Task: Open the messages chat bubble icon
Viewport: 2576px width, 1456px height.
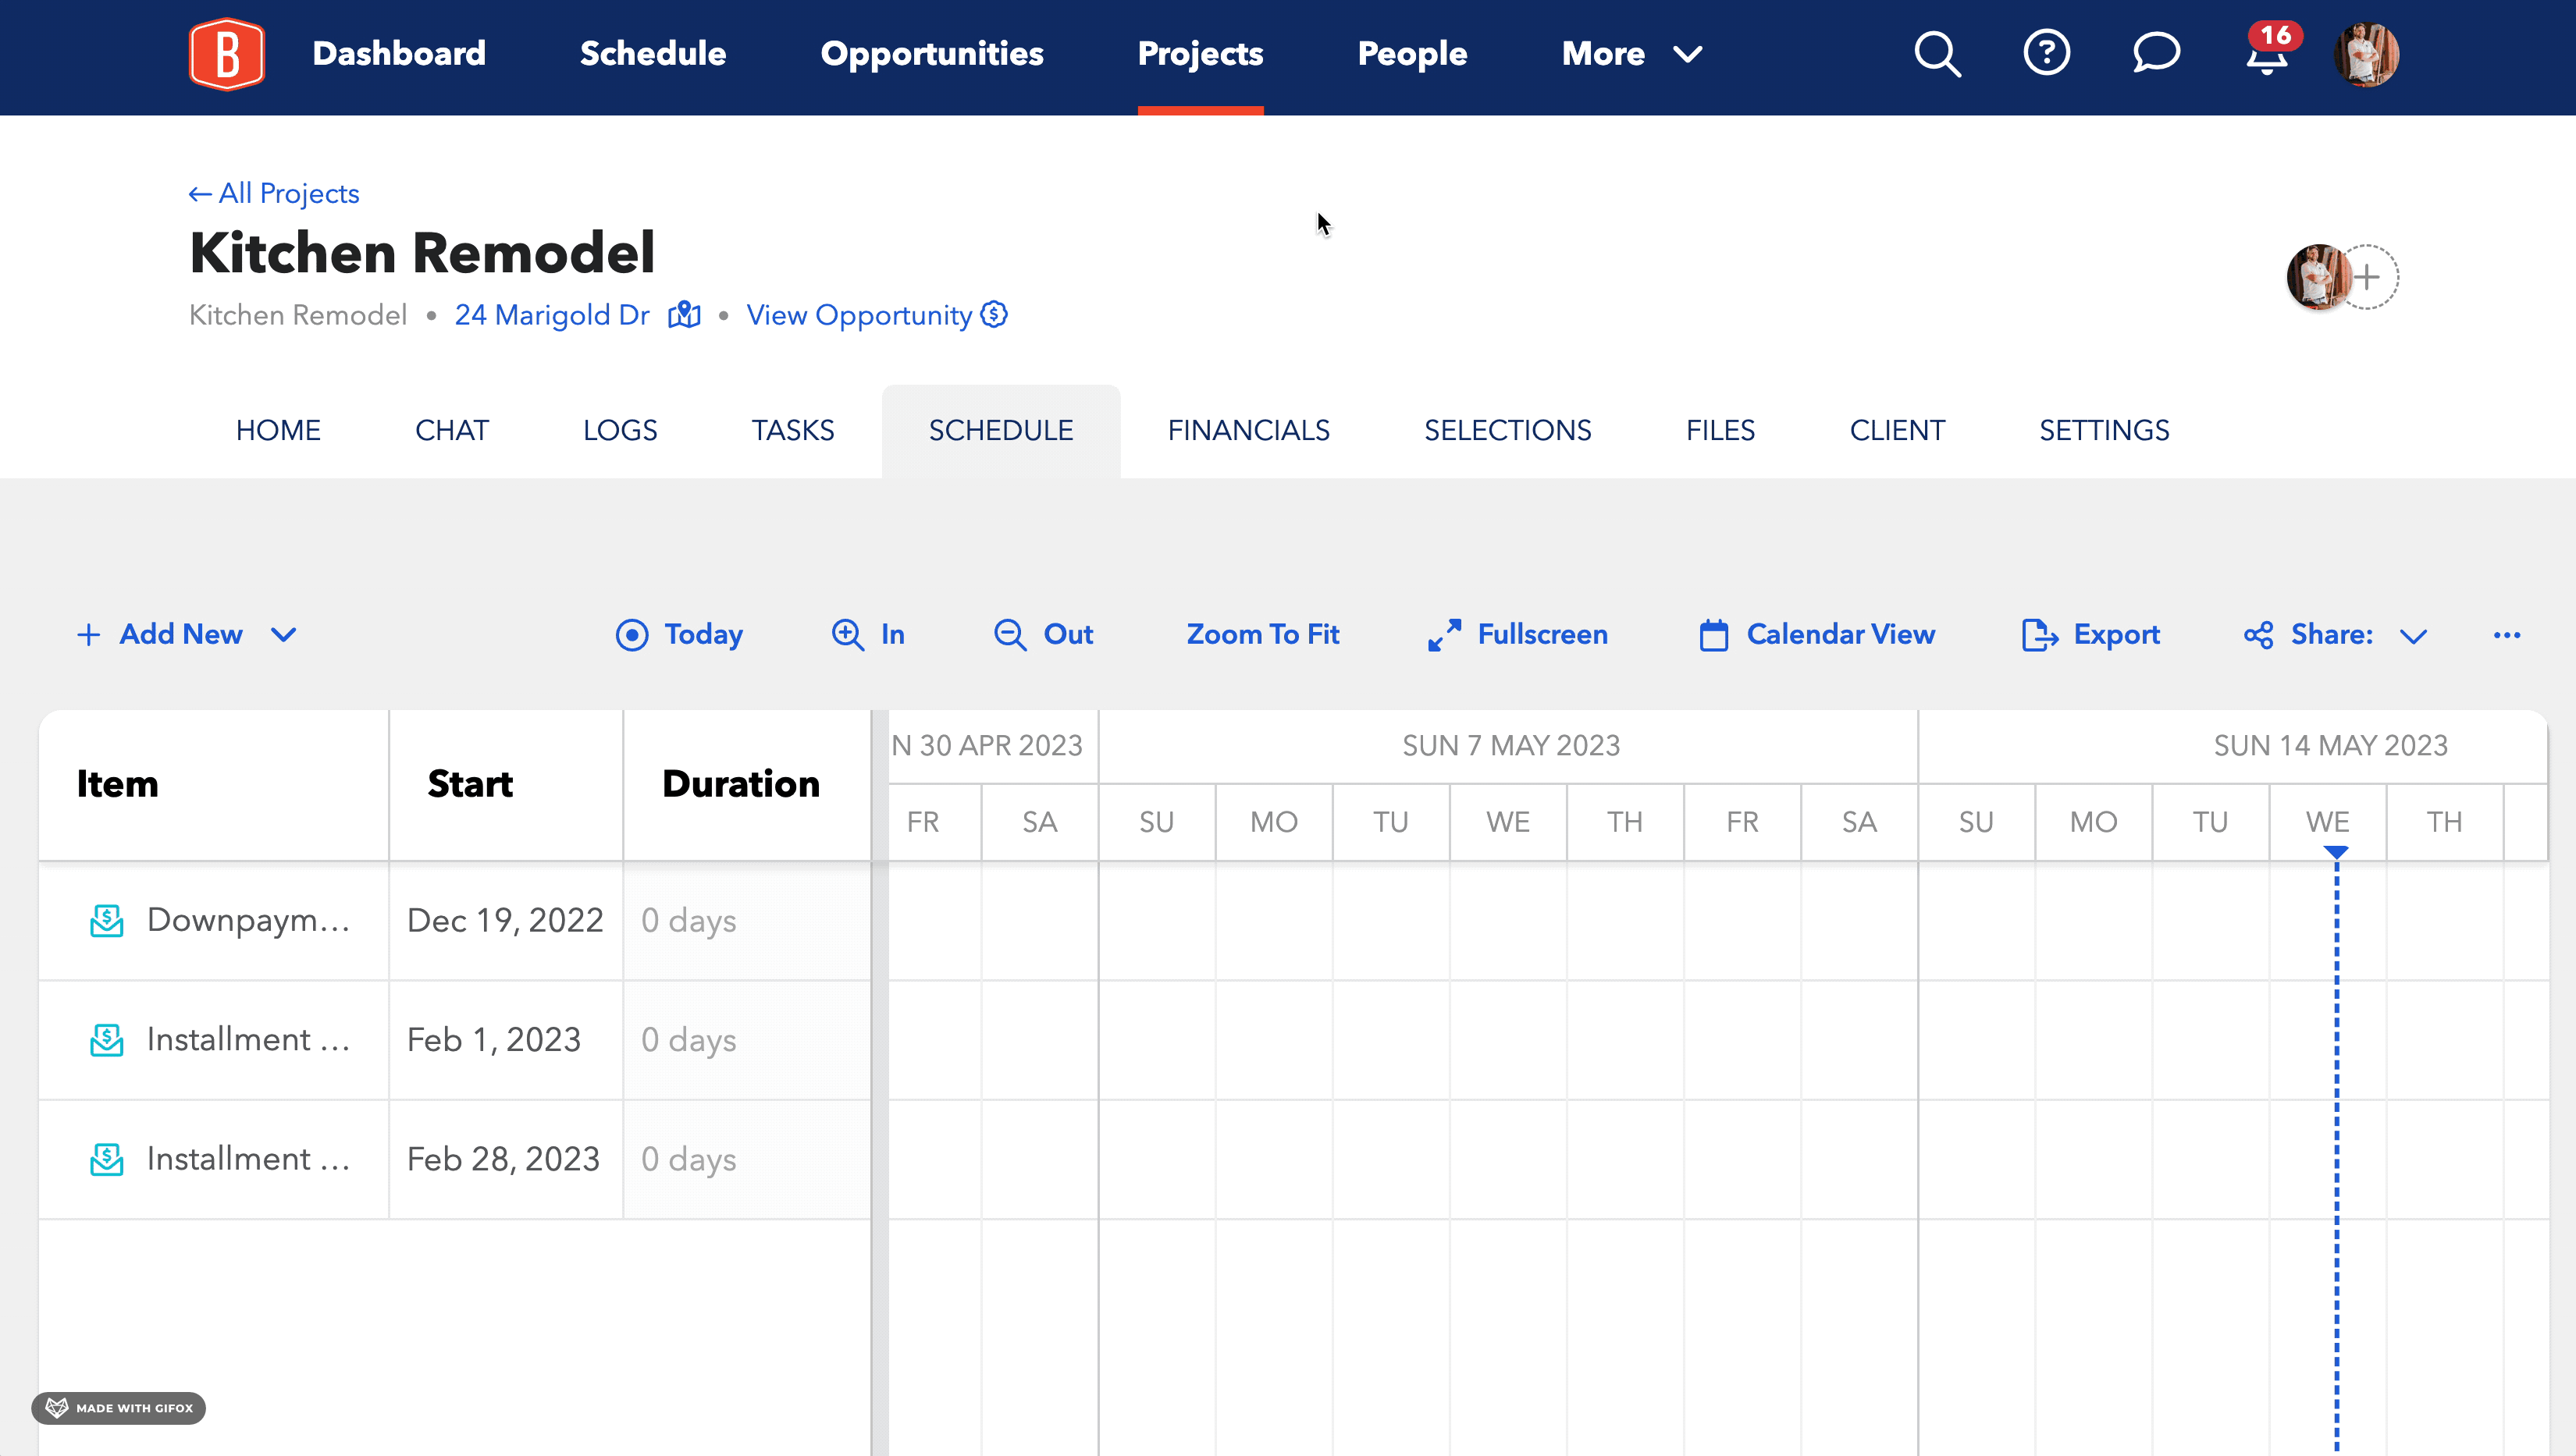Action: 2157,54
